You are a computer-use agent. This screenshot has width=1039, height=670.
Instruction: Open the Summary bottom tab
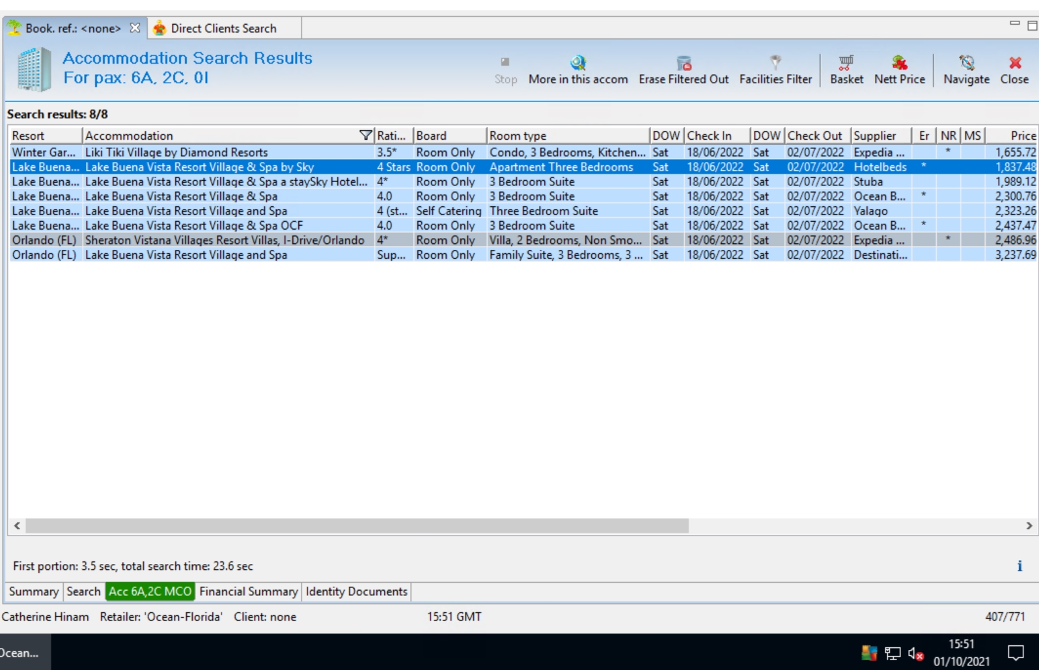pyautogui.click(x=34, y=591)
